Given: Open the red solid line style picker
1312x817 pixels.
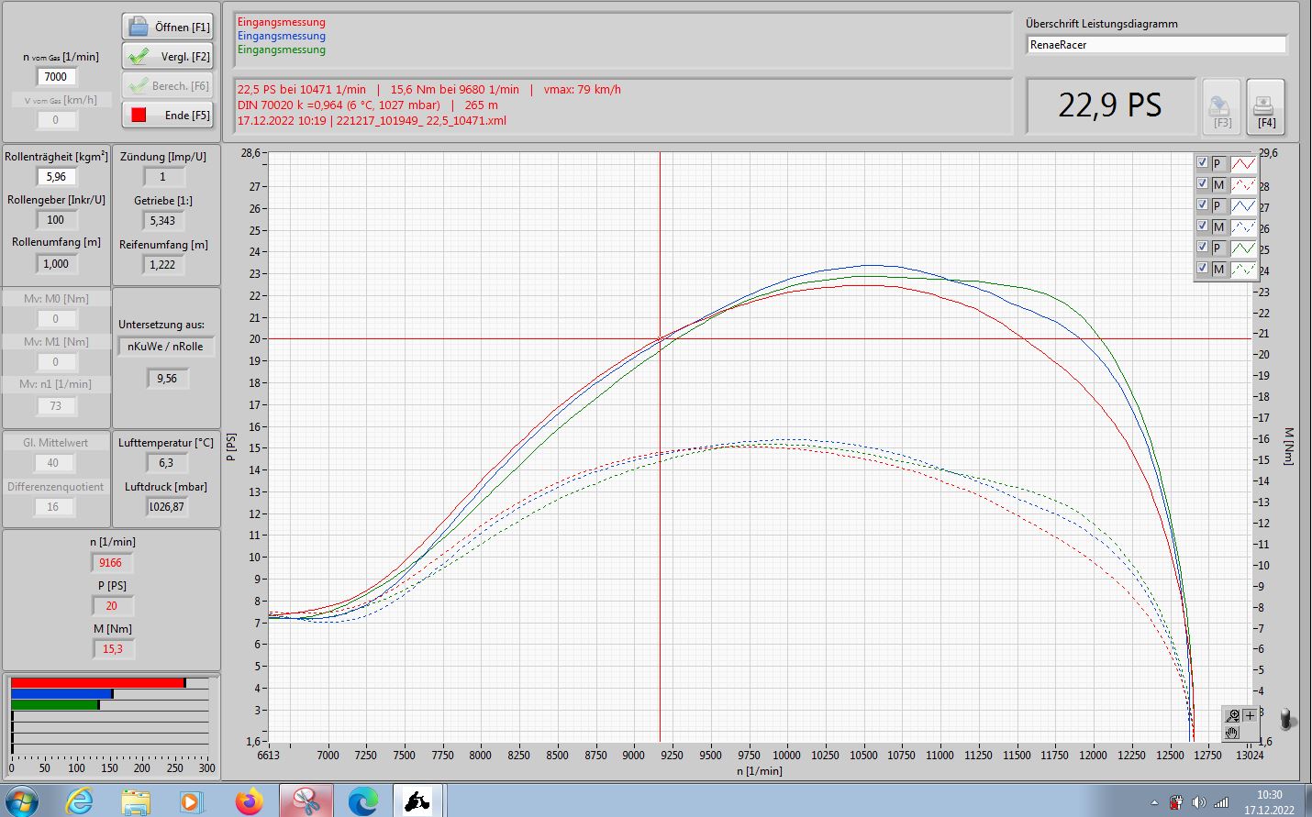Looking at the screenshot, I should 1243,163.
